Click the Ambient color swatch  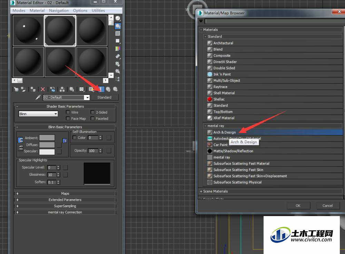47,138
